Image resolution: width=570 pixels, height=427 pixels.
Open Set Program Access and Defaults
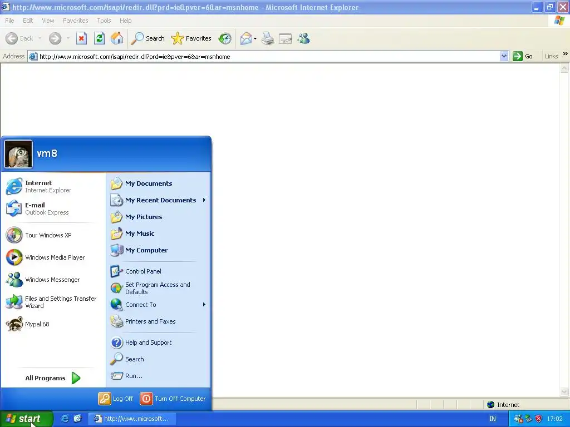[159, 288]
